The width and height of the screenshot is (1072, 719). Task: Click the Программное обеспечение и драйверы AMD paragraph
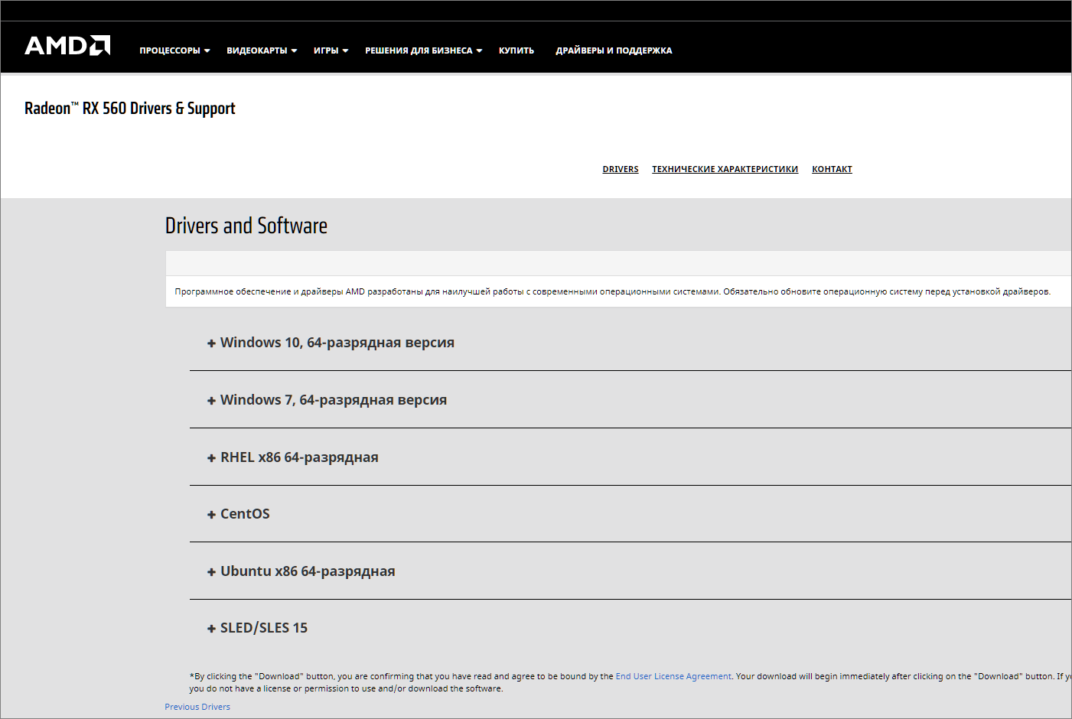(612, 291)
